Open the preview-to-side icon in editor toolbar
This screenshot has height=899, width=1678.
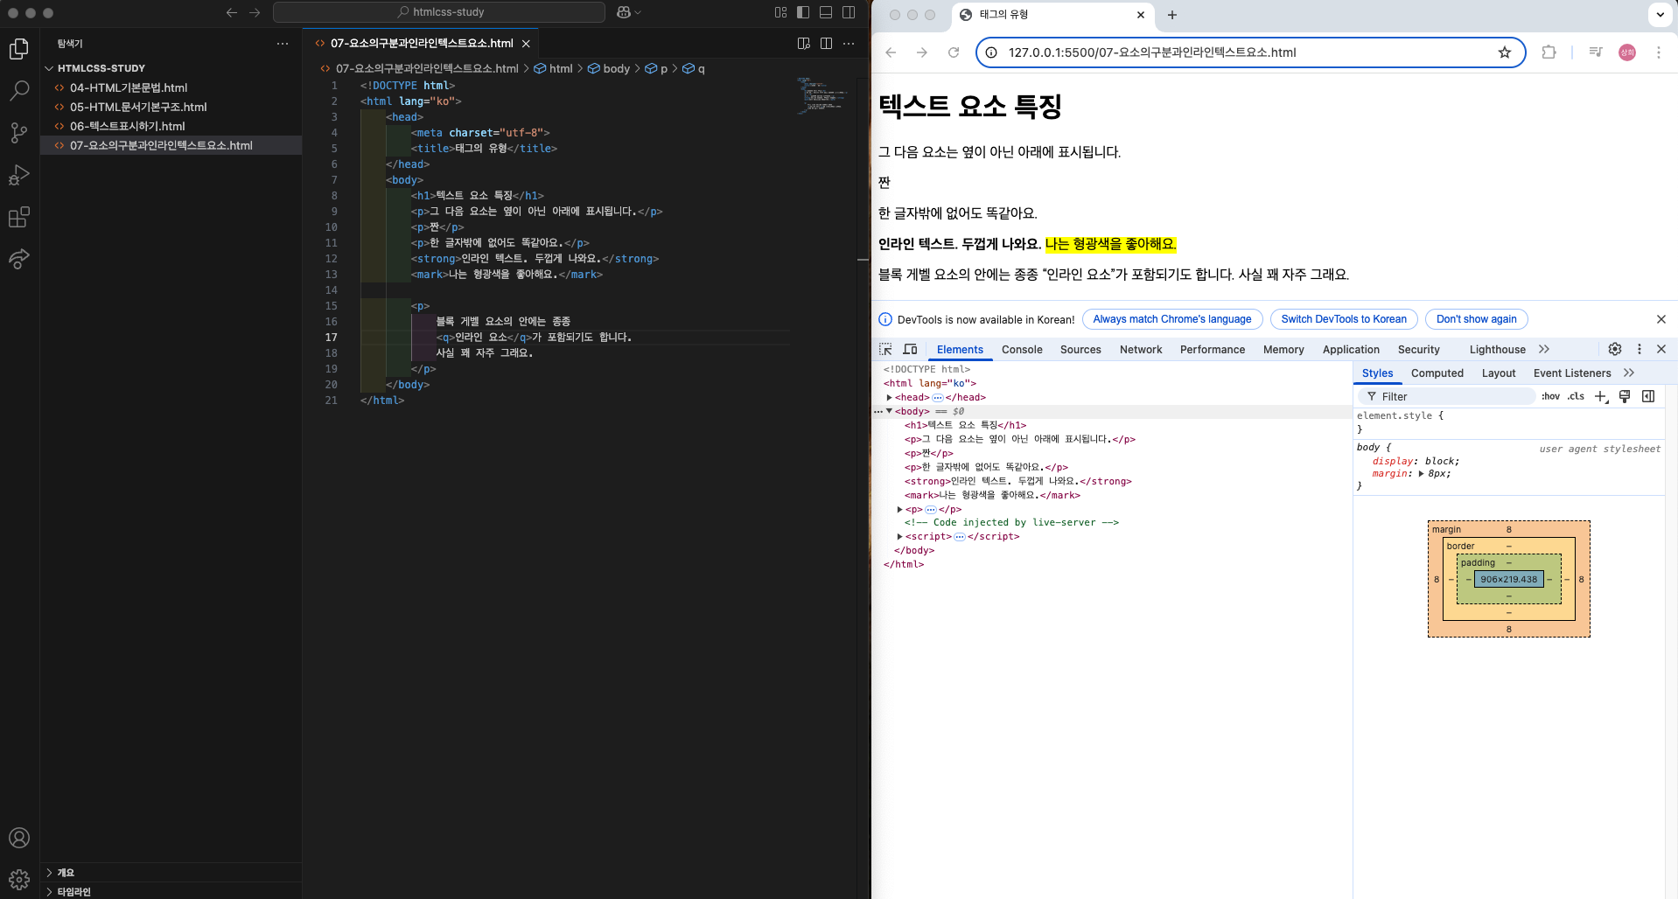[804, 44]
